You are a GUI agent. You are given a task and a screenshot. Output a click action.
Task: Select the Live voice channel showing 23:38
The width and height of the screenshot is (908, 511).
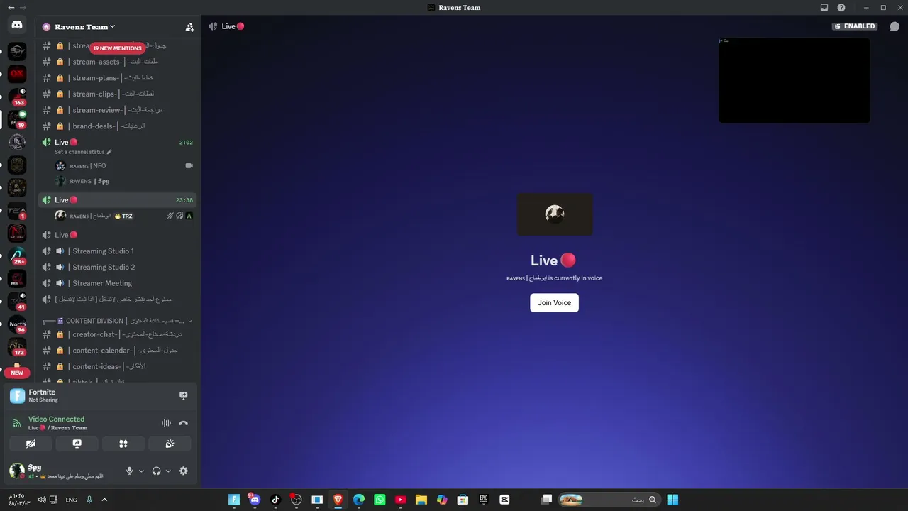[116, 200]
